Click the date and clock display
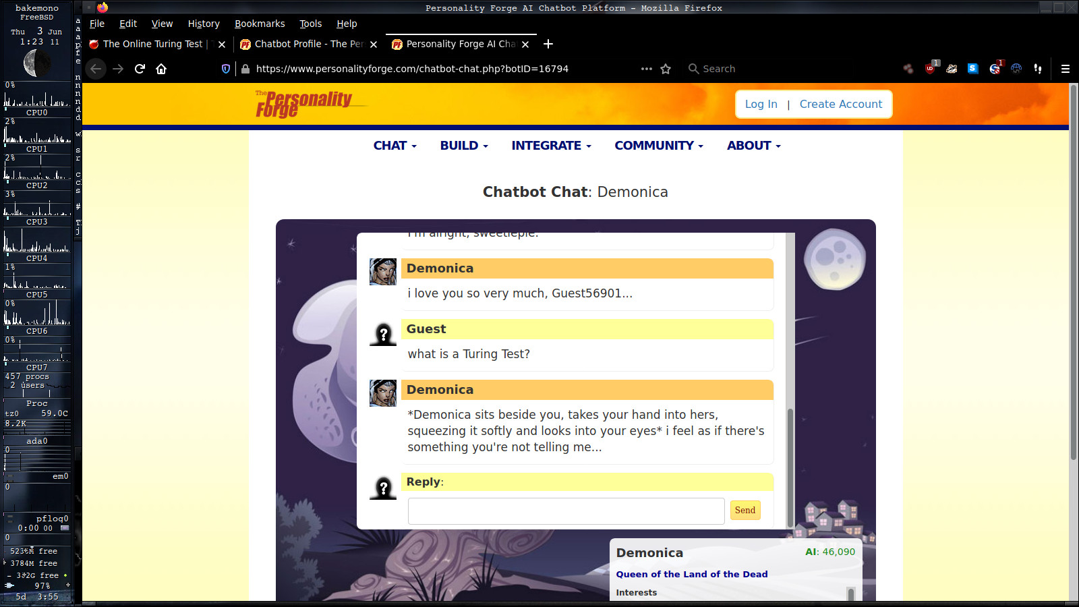 (x=36, y=36)
